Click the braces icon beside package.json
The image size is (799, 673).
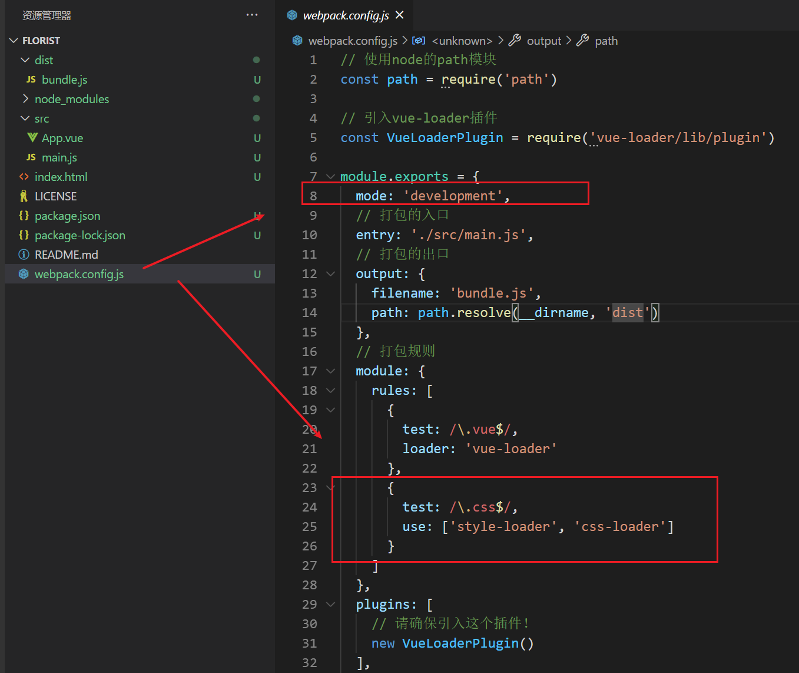tap(24, 215)
